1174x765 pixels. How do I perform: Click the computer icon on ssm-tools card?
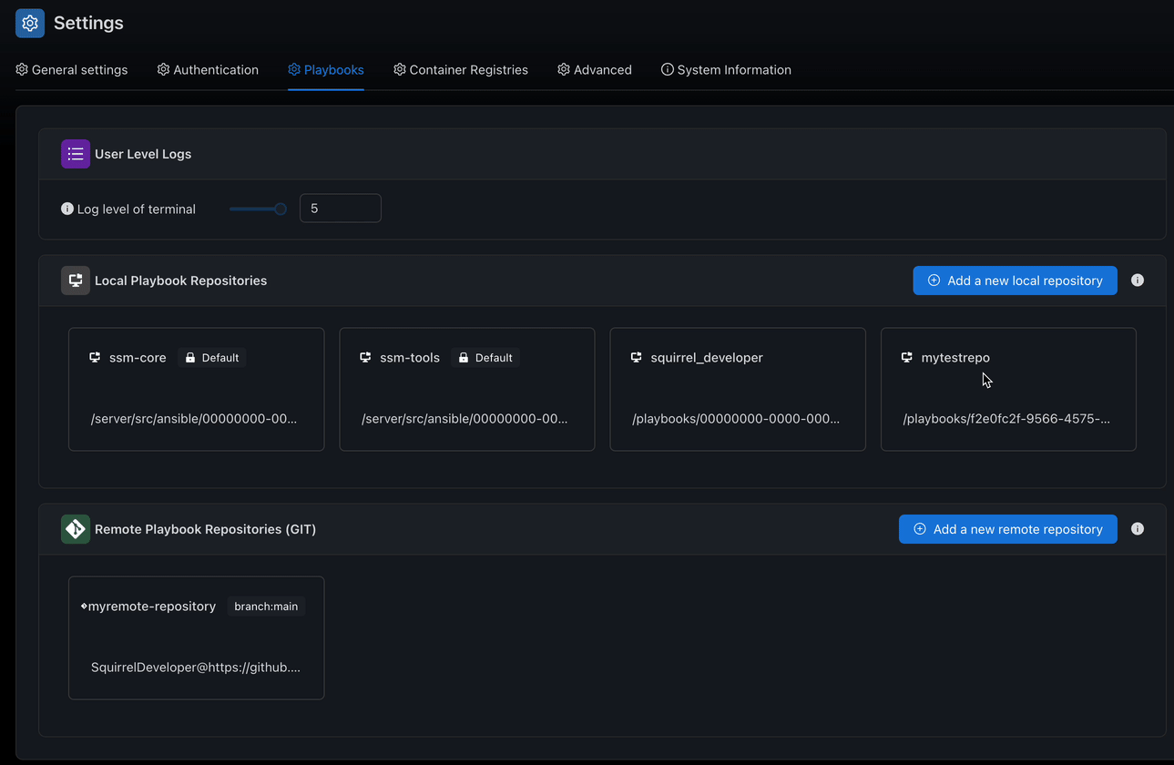(x=365, y=357)
